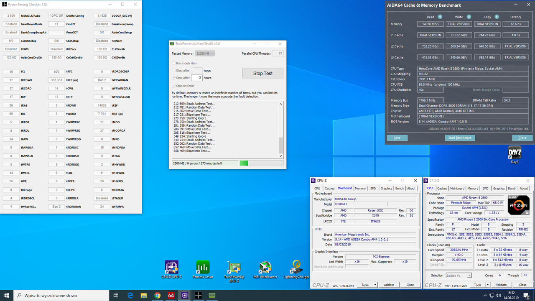
Task: Launch the MSI Afterburner desktop shortcut
Action: 265,268
